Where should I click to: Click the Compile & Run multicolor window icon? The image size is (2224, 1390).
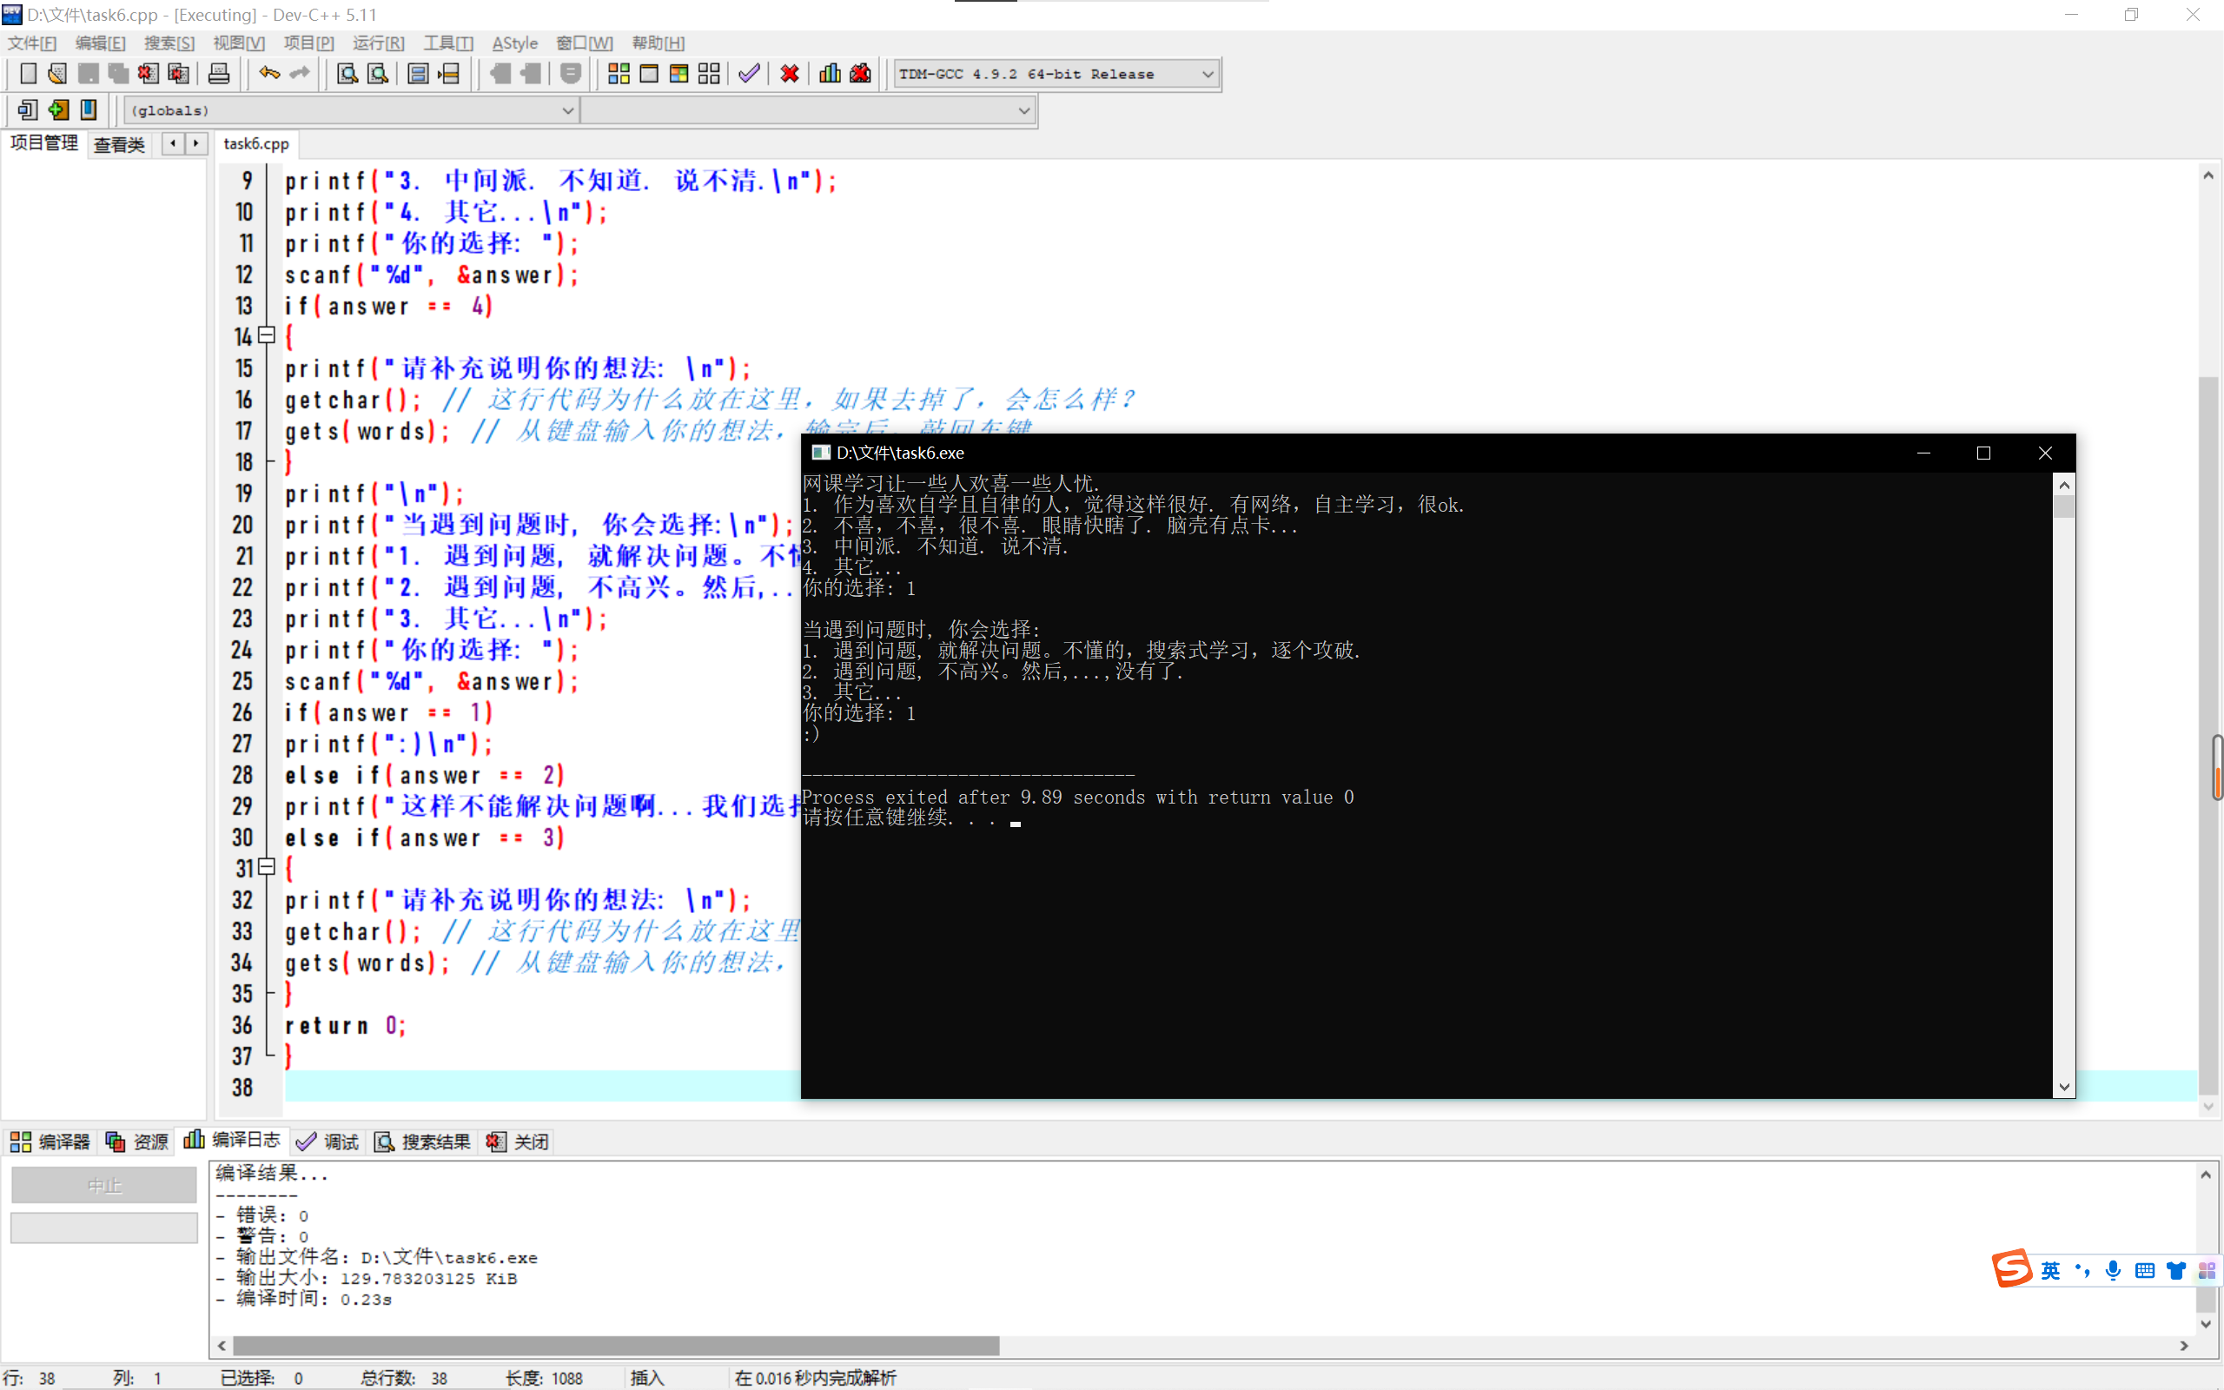(x=679, y=74)
